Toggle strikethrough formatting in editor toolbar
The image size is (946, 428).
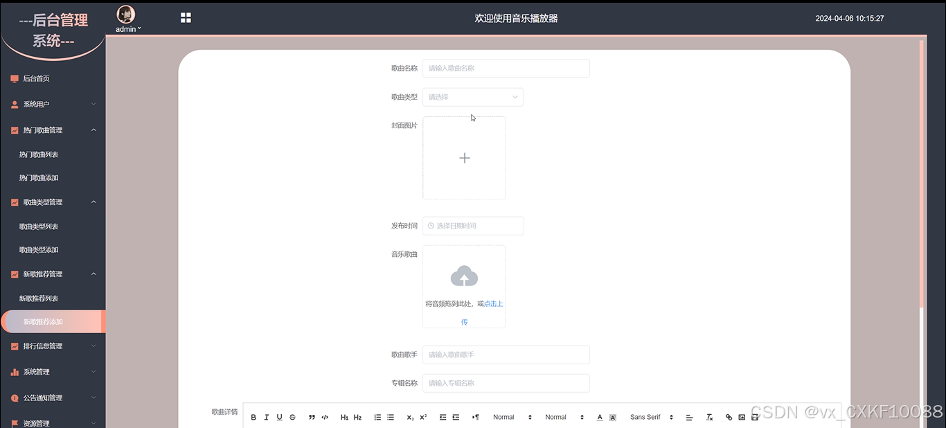292,417
